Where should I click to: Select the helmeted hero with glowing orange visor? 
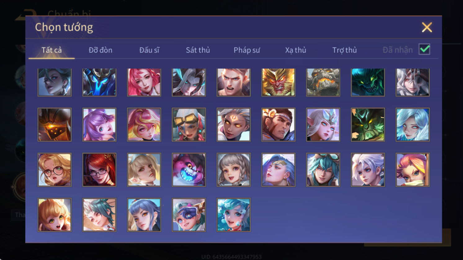[x=55, y=124]
